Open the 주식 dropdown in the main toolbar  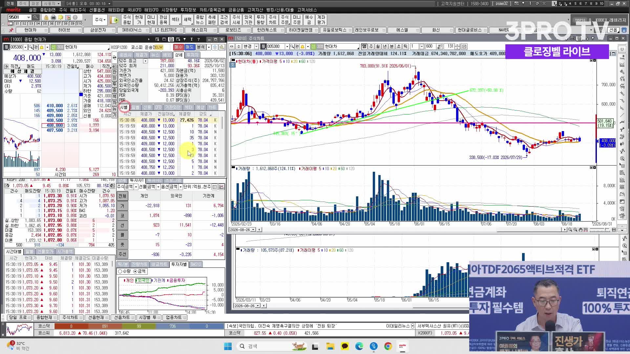click(100, 20)
